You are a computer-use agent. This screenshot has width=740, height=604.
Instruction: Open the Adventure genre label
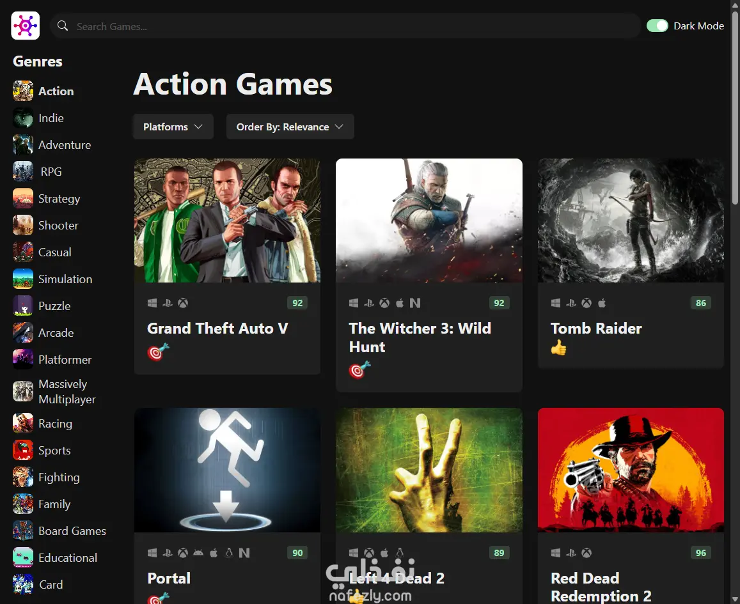pos(65,144)
